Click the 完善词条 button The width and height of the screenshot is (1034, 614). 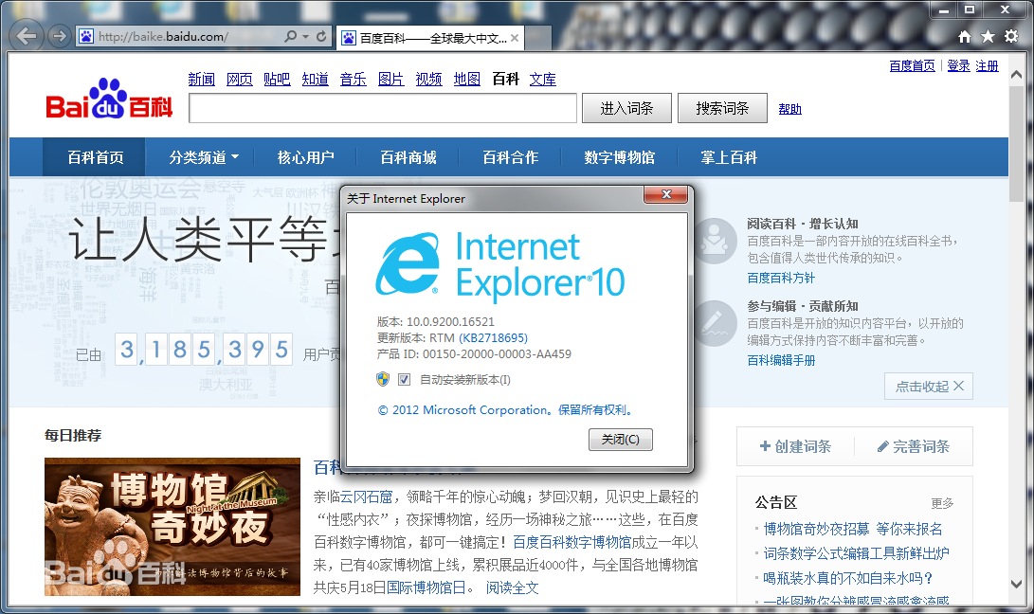point(914,446)
